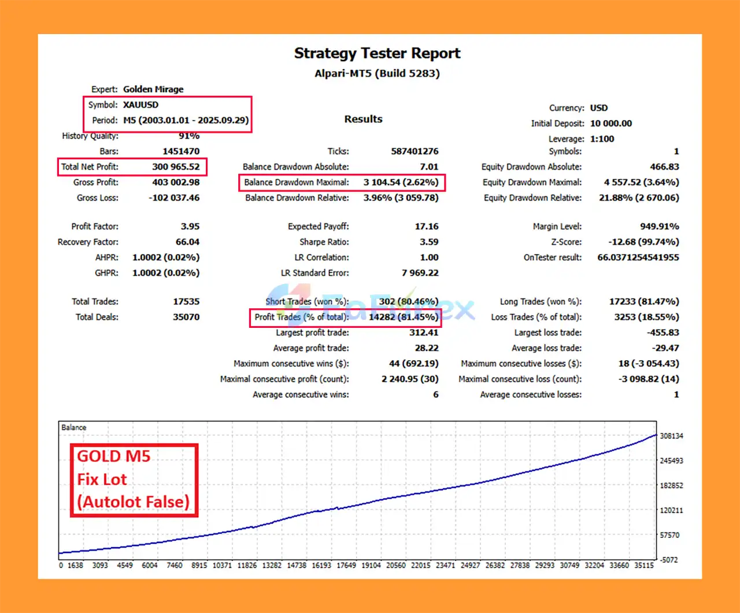The image size is (740, 613).
Task: Click the EaForex watermark logo
Action: (x=370, y=306)
